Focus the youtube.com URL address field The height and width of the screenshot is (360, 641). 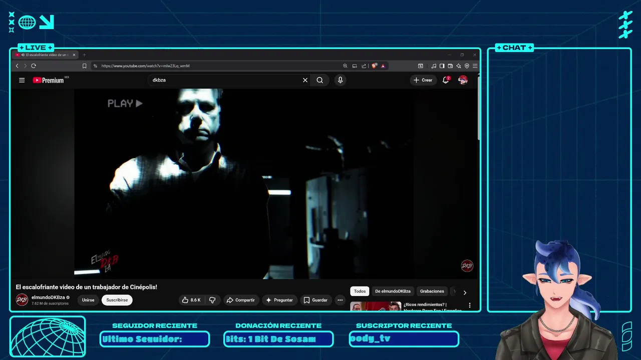pos(218,66)
